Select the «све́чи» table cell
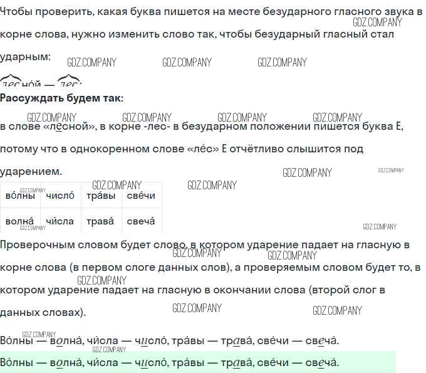426x373 pixels. 140,196
